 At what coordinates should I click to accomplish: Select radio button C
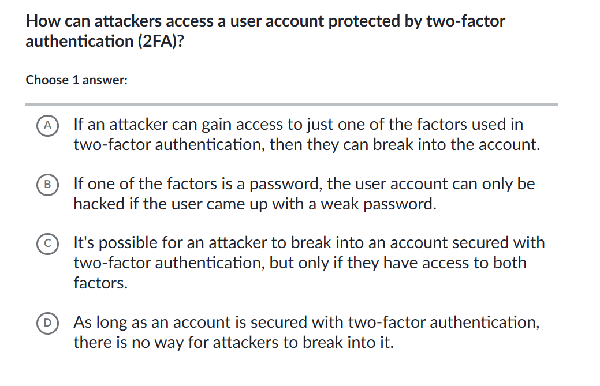tap(49, 243)
